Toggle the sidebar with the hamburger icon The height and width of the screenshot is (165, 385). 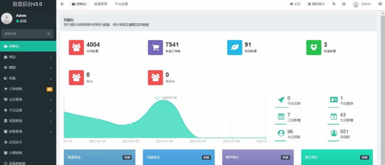(x=62, y=4)
